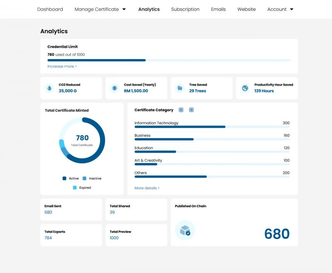Click the Credential Limit progress bar

click(168, 60)
